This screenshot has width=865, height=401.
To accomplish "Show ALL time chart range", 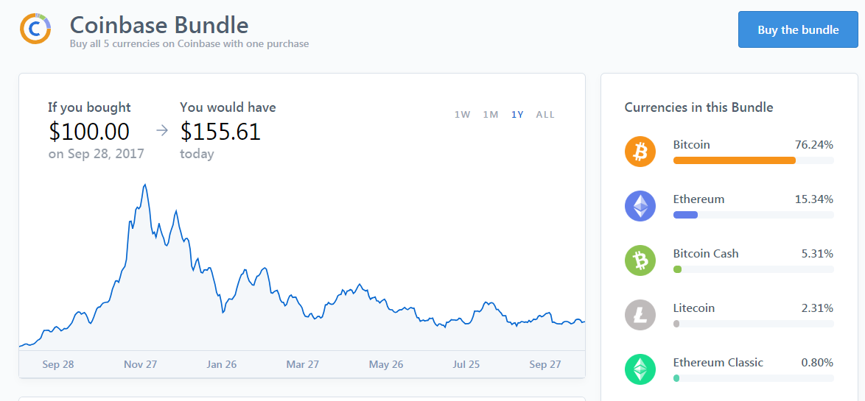I will [545, 115].
